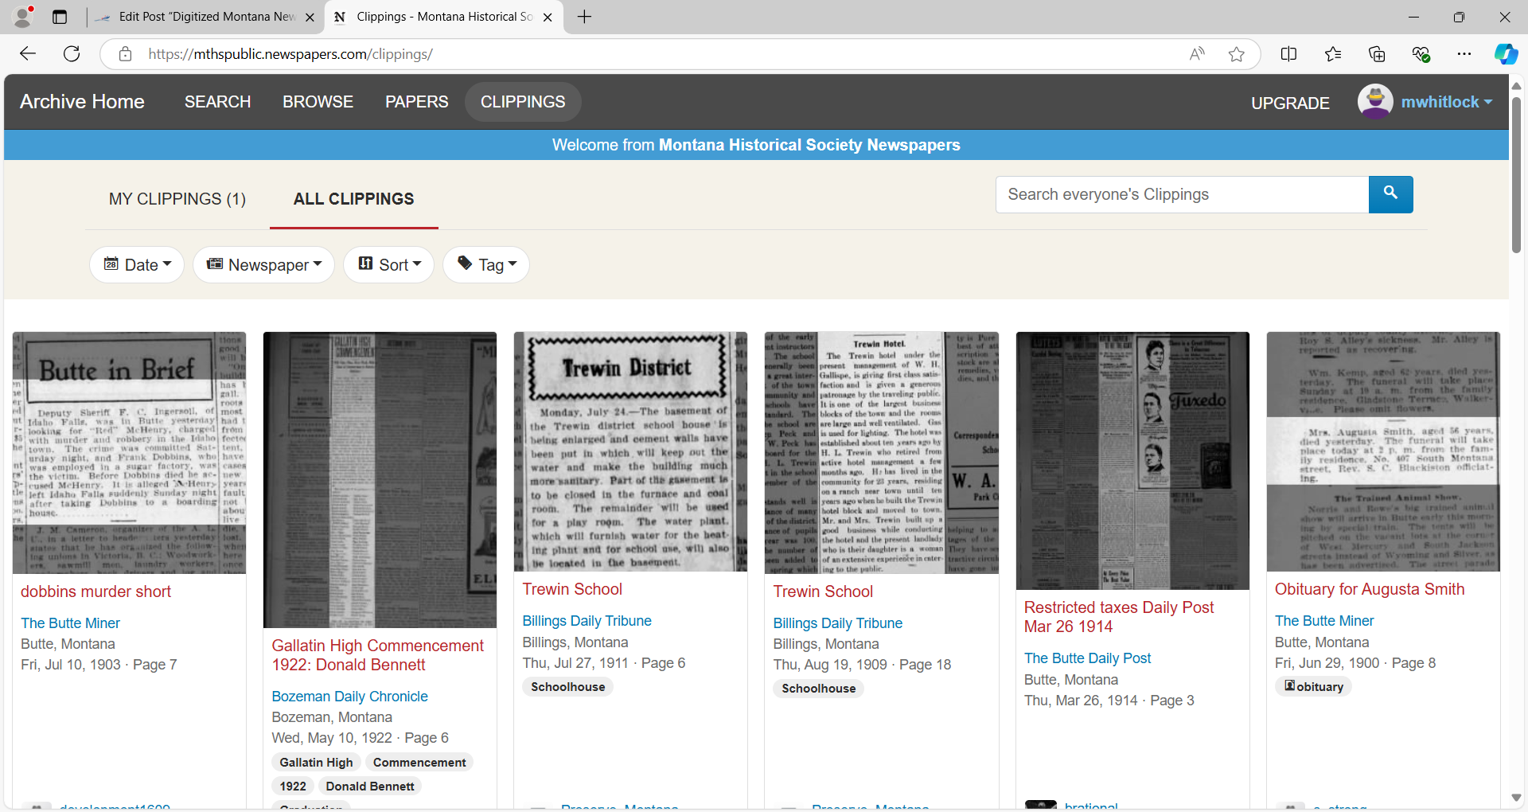1528x812 pixels.
Task: Click the UPGRADE link
Action: click(1290, 103)
